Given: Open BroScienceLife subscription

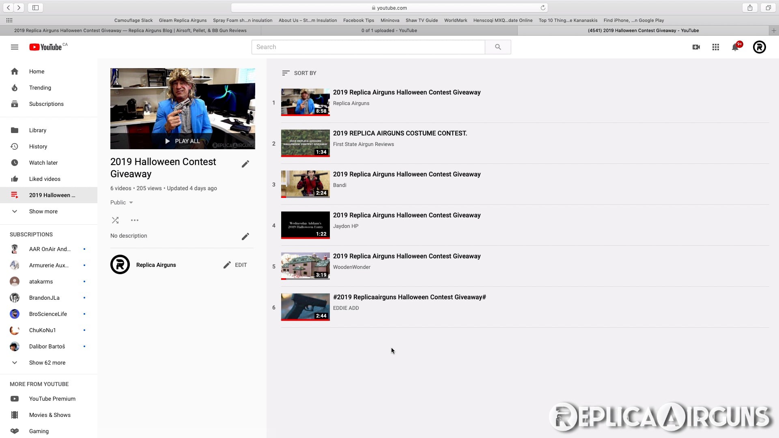Looking at the screenshot, I should coord(49,314).
